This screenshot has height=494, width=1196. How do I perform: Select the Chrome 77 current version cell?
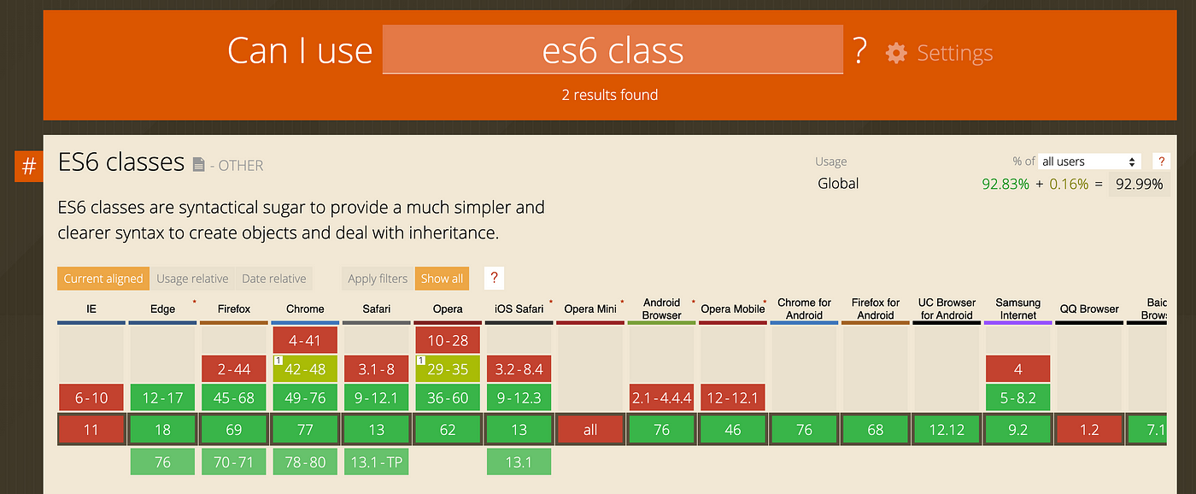click(x=305, y=430)
